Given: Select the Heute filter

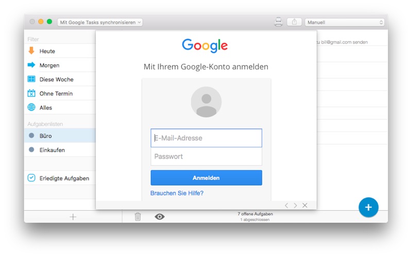Looking at the screenshot, I should [x=60, y=51].
